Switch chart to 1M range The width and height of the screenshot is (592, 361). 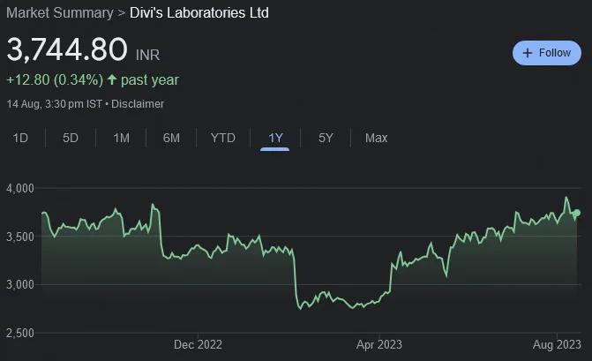(121, 138)
